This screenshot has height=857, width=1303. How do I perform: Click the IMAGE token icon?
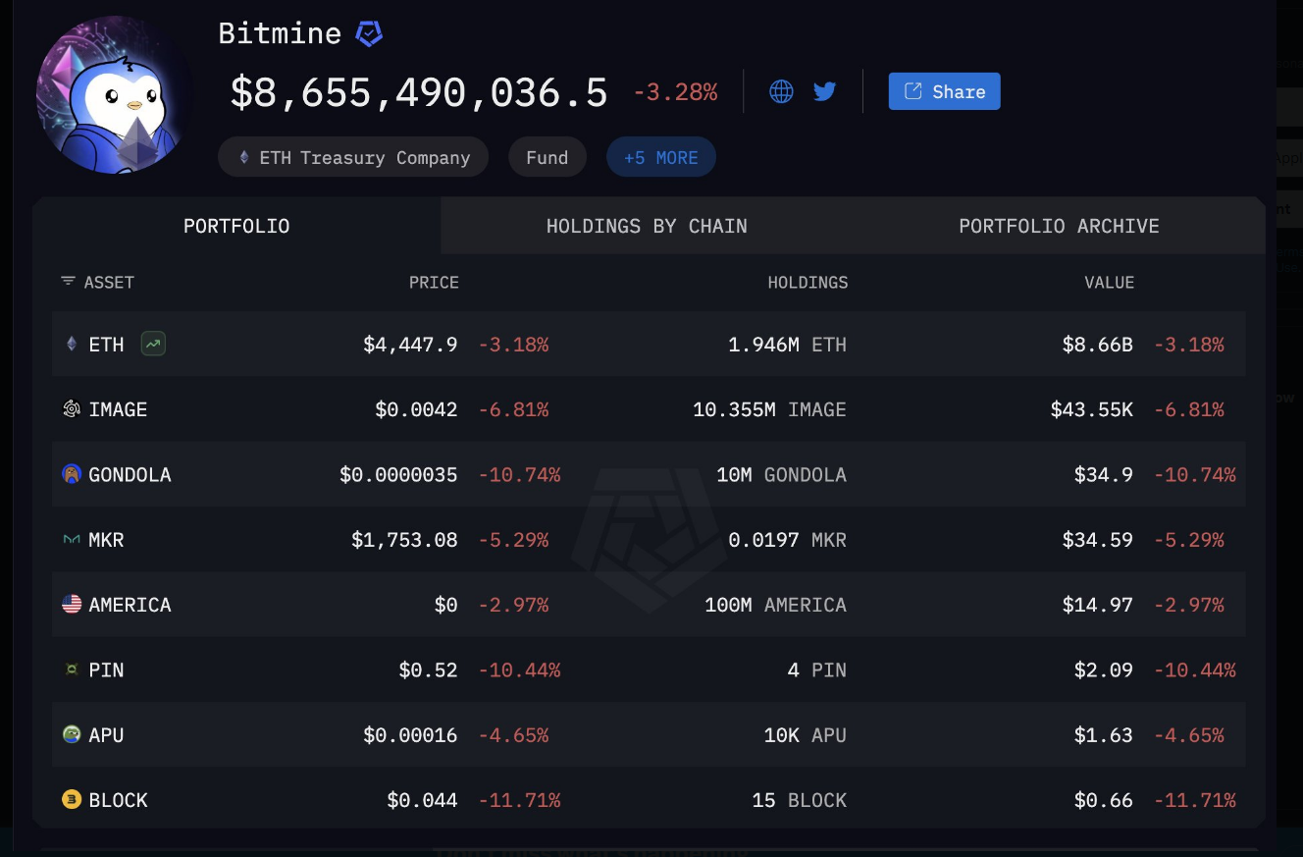72,409
